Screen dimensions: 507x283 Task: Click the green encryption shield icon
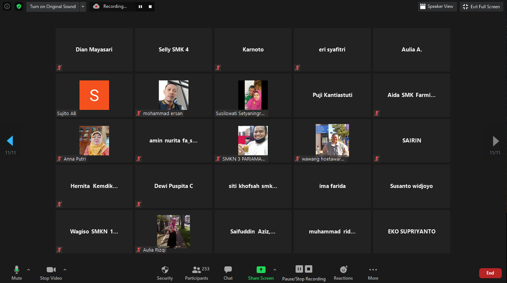click(x=19, y=6)
